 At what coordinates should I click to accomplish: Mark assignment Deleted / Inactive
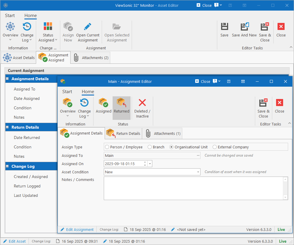[142, 108]
